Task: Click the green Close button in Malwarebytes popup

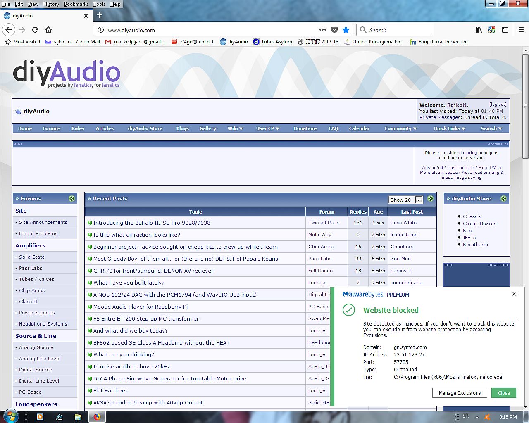Action: click(x=504, y=393)
